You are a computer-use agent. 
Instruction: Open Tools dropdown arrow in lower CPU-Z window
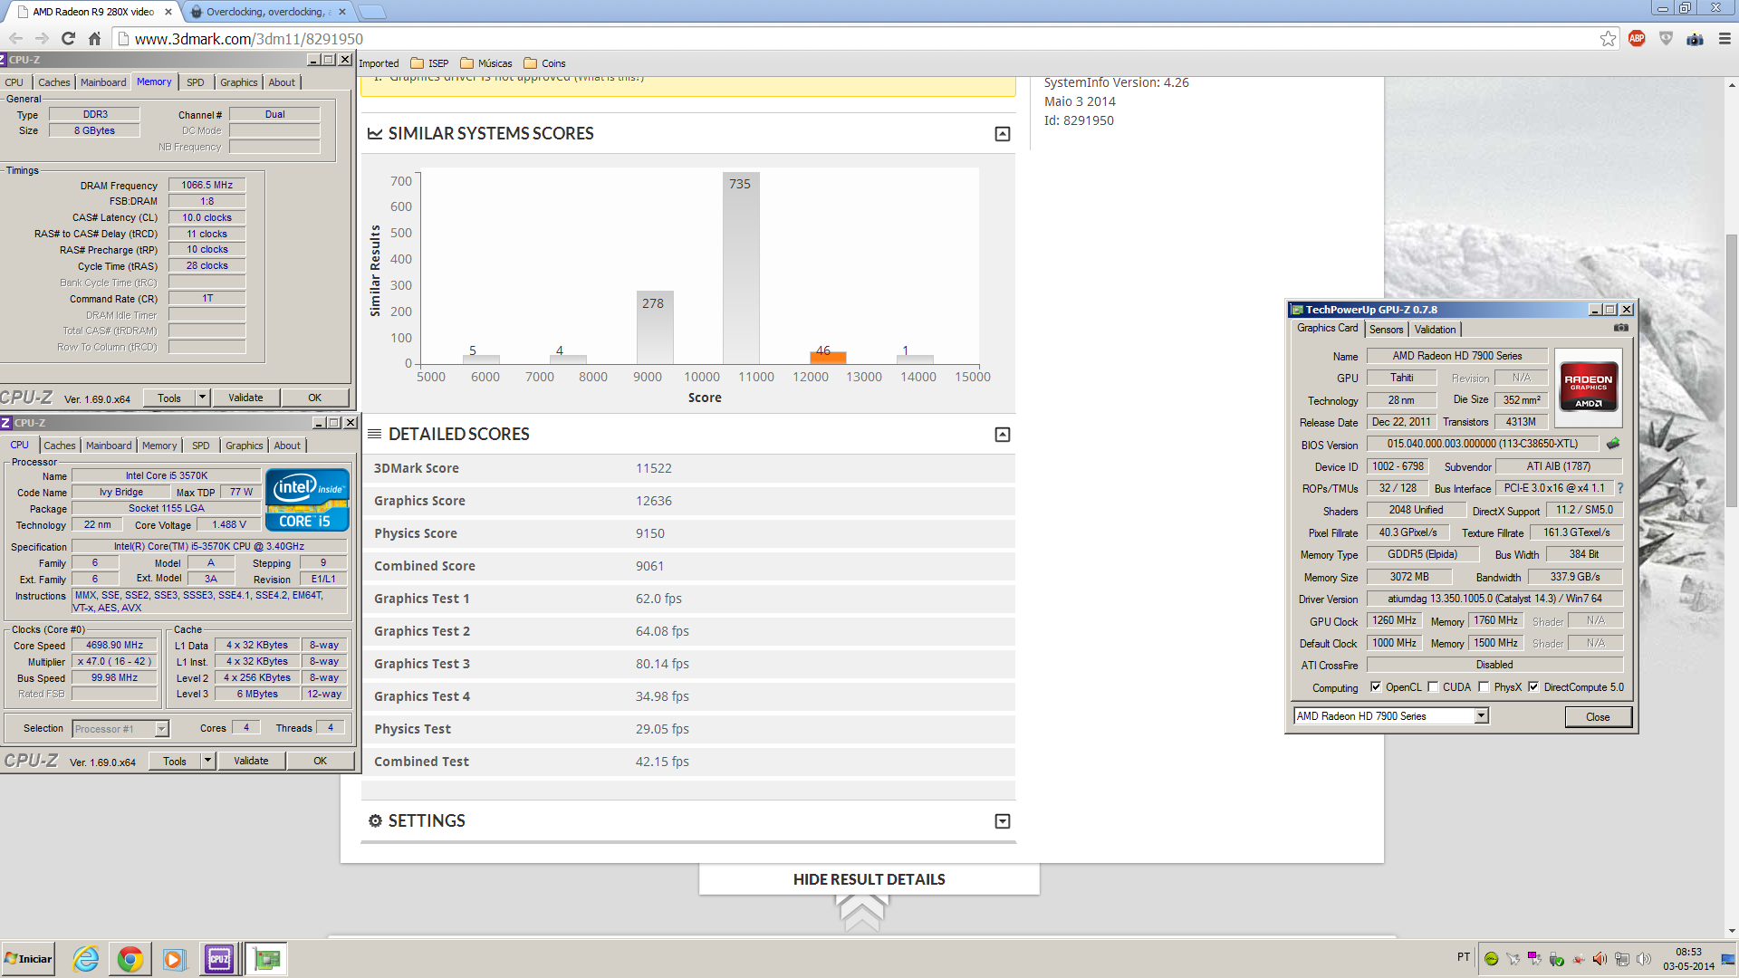207,761
